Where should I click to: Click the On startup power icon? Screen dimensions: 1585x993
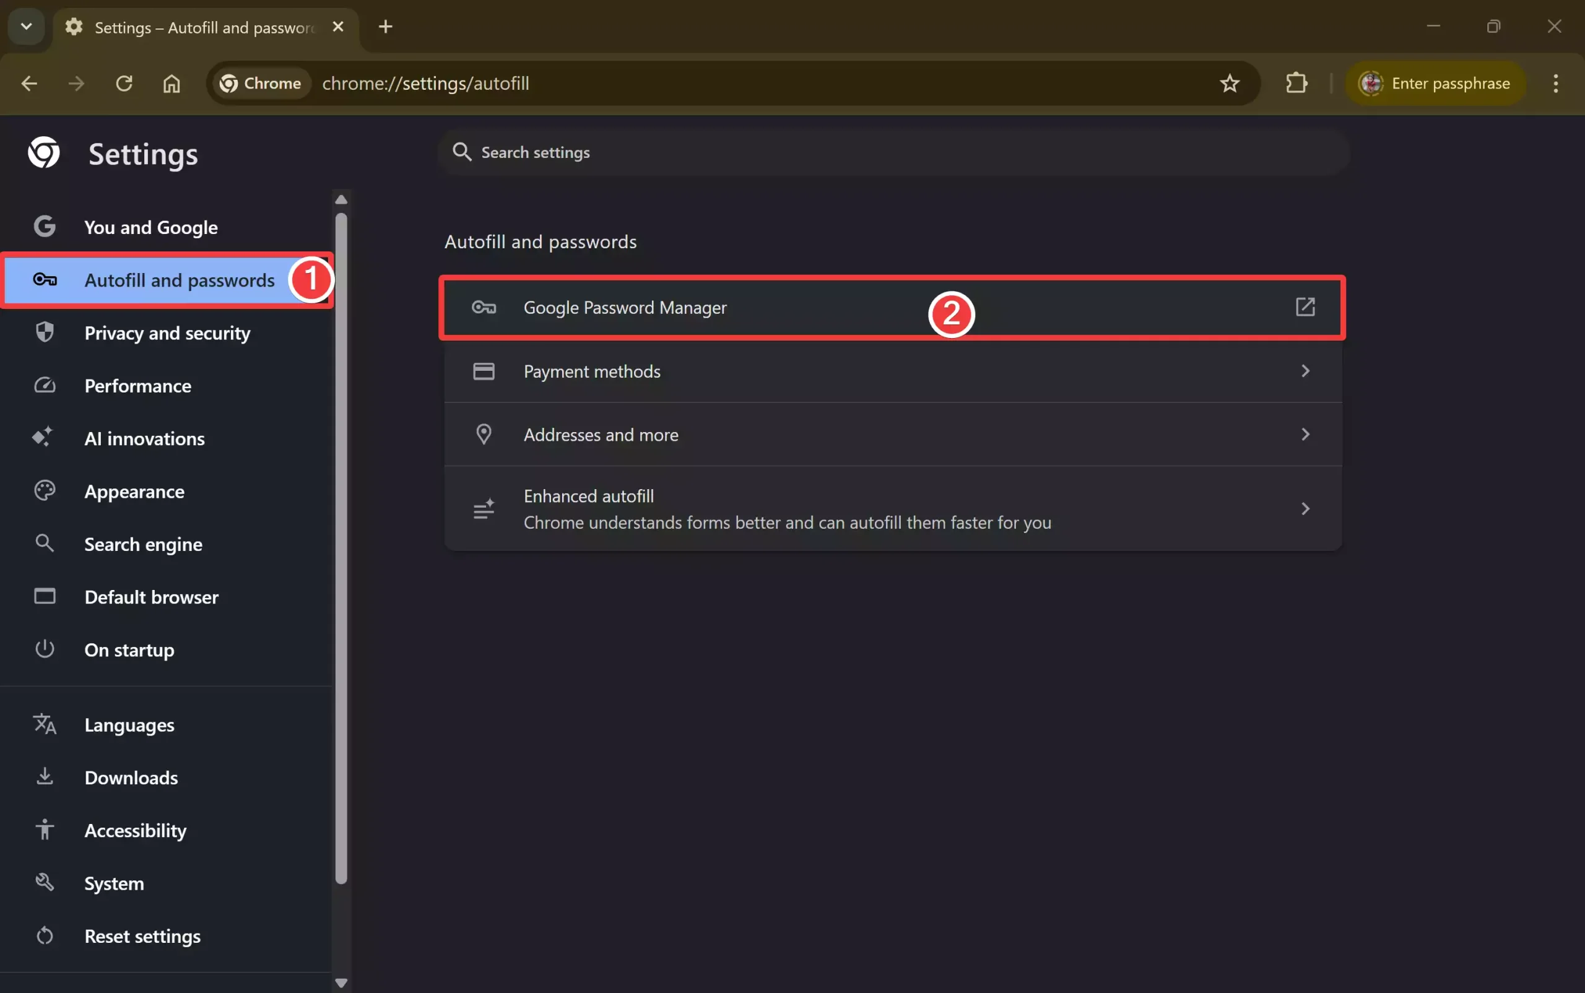pos(44,649)
